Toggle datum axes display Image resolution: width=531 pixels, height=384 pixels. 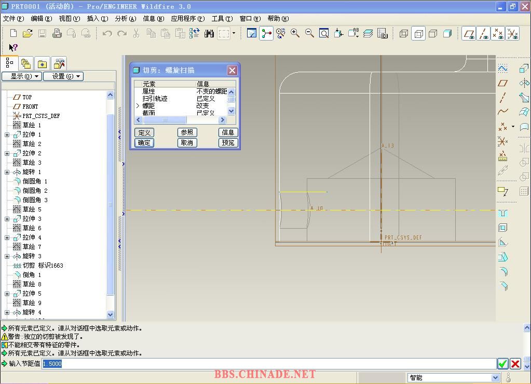484,34
